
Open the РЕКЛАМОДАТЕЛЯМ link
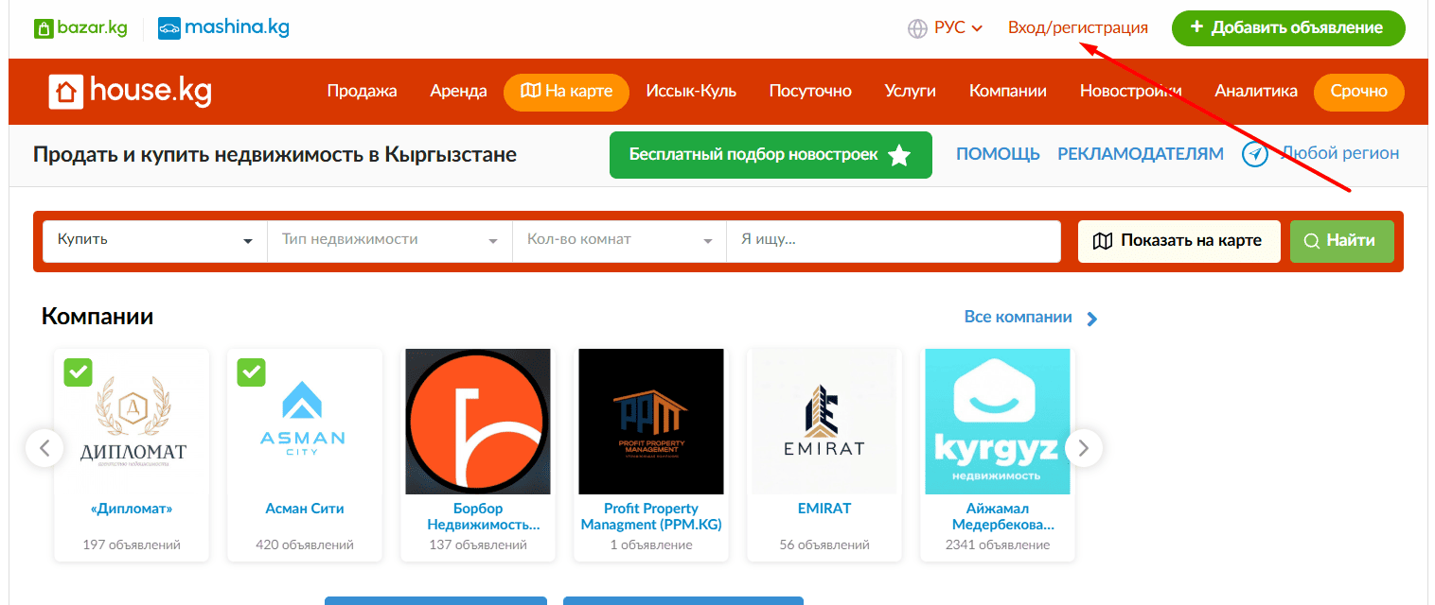click(1141, 154)
